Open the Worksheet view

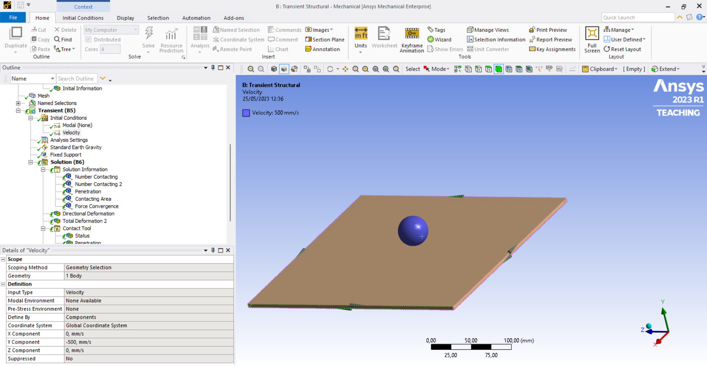point(384,38)
